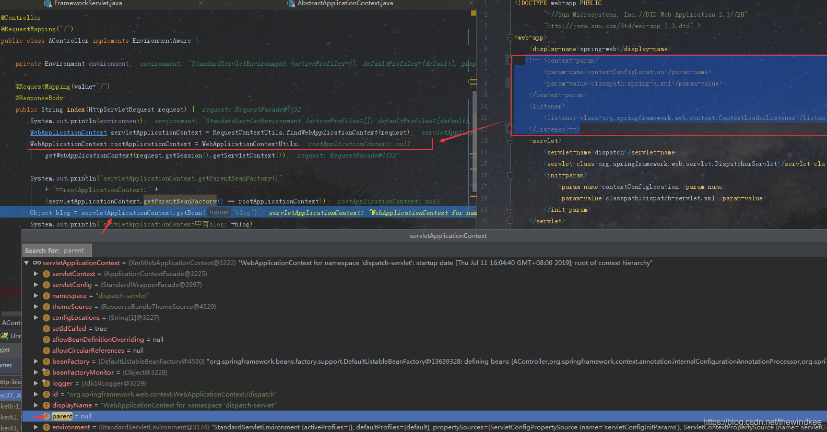The height and width of the screenshot is (432, 827).
Task: Click the field icon of namespace
Action: [x=46, y=296]
